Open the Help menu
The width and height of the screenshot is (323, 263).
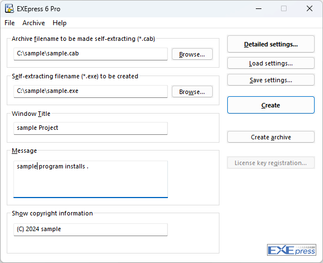coord(59,23)
